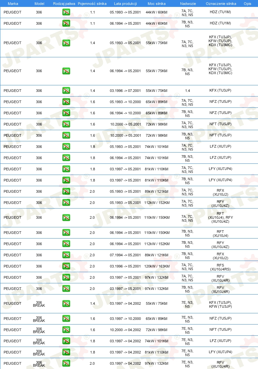Click 7B, N3, N5 in the 07.1994 row
Screen dimensions: 258x369
point(187,256)
